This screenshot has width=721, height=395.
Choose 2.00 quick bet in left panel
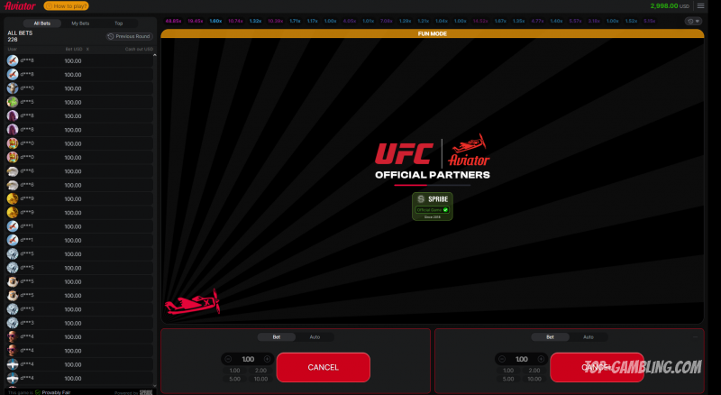260,370
